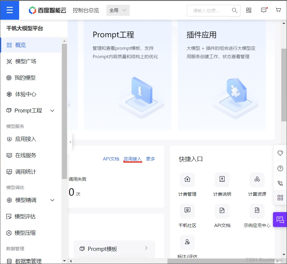Click the Baidu AI Cloud logo

48,10
